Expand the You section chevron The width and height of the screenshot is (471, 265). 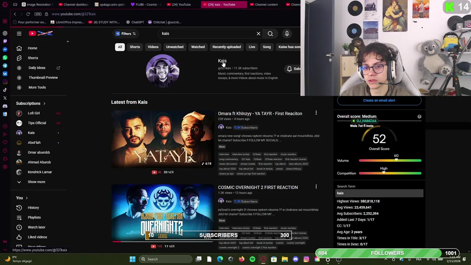tap(26, 198)
